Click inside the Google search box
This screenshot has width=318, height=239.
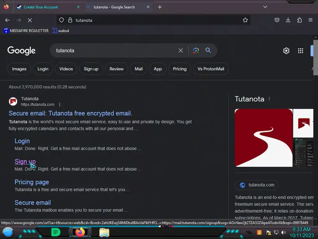click(114, 50)
